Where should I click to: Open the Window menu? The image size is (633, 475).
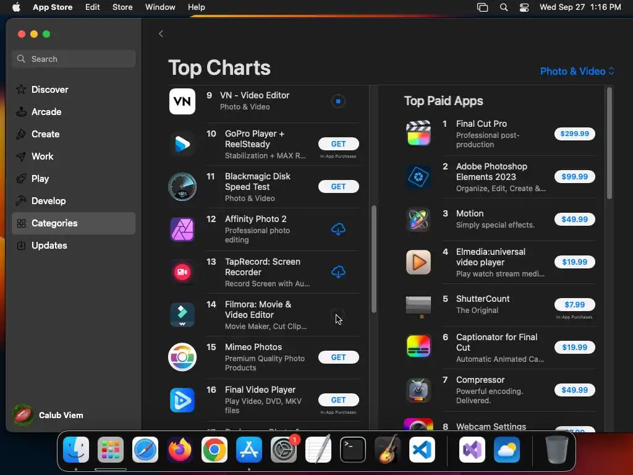coord(160,7)
